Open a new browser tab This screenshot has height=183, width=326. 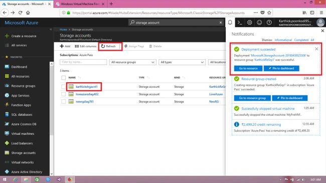pos(111,4)
